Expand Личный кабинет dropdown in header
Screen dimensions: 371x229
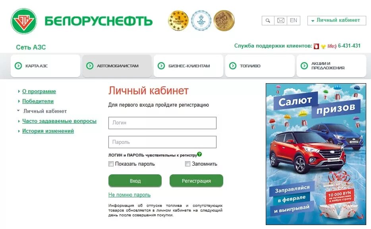click(x=336, y=21)
